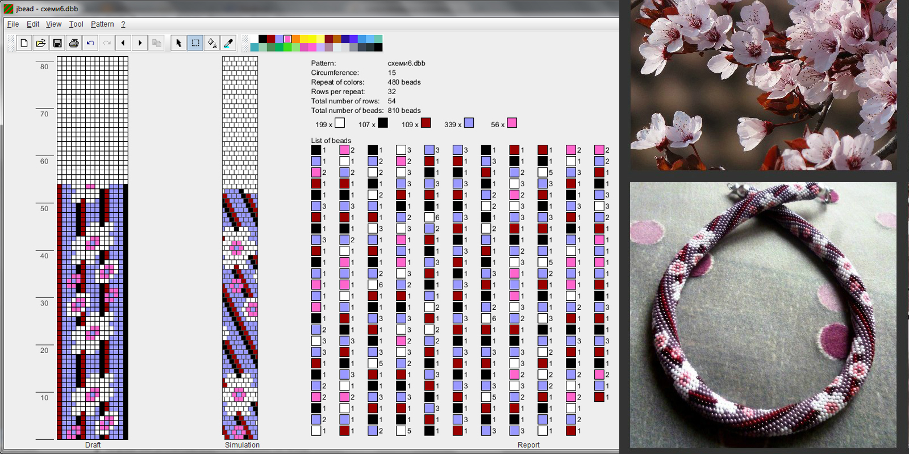This screenshot has height=454, width=909.
Task: Select the pencil pointer tool
Action: pyautogui.click(x=178, y=43)
